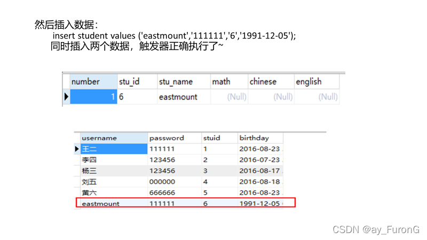Screen dimensions: 427x240
Task: Click stuid 3 in 杨三 row
Action: click(x=219, y=171)
